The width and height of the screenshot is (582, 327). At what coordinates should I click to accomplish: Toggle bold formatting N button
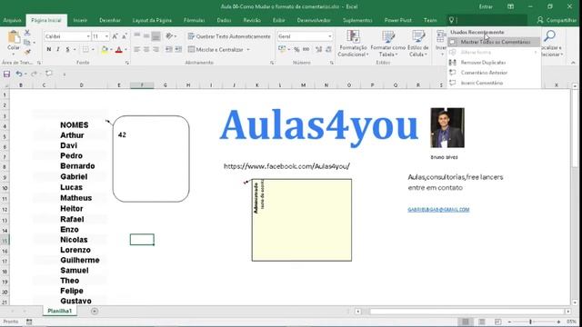tap(48, 49)
